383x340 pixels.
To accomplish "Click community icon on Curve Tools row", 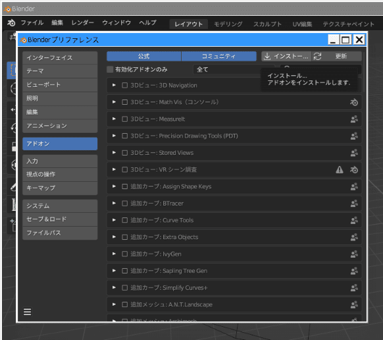I will pyautogui.click(x=354, y=220).
